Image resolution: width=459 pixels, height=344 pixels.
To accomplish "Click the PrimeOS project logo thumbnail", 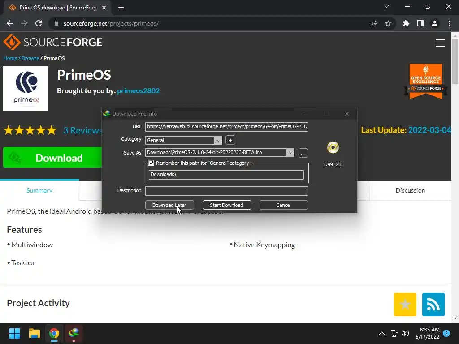I will click(x=26, y=89).
